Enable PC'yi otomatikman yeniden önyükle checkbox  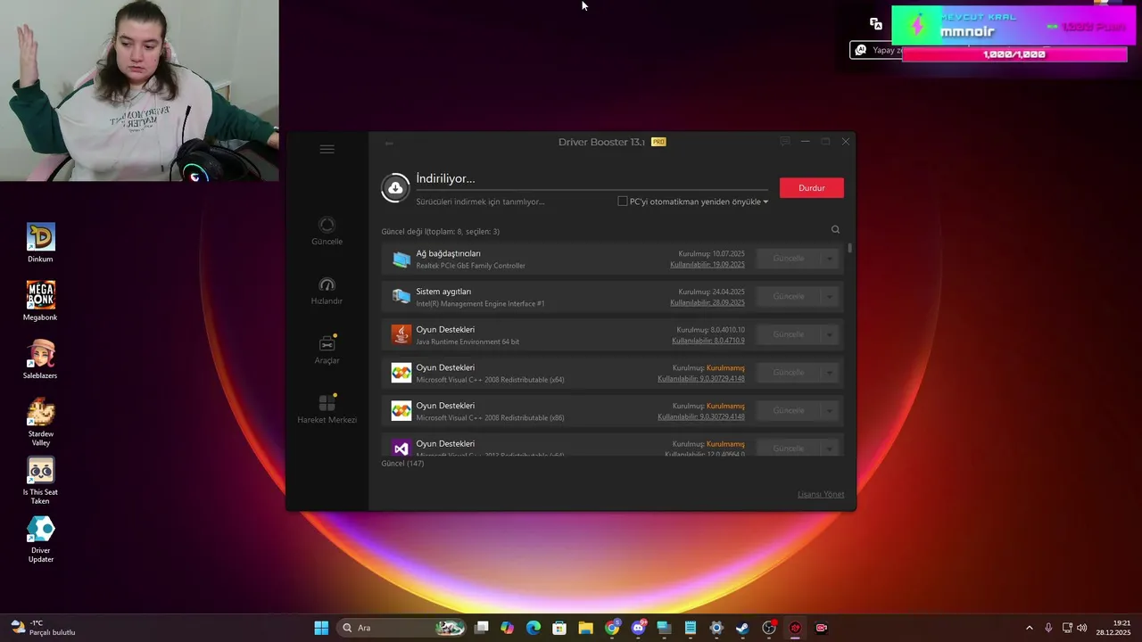coord(623,202)
